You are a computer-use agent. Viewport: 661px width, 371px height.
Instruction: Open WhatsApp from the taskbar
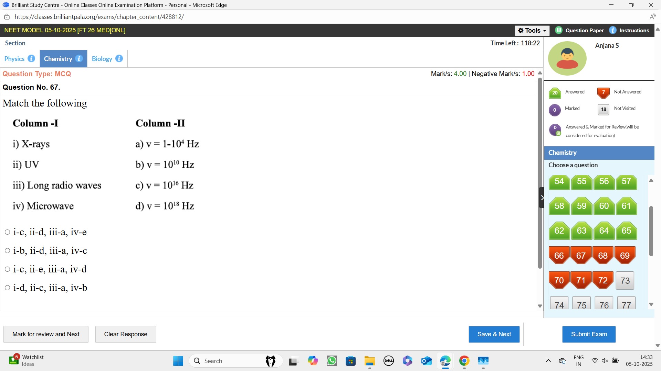point(332,361)
